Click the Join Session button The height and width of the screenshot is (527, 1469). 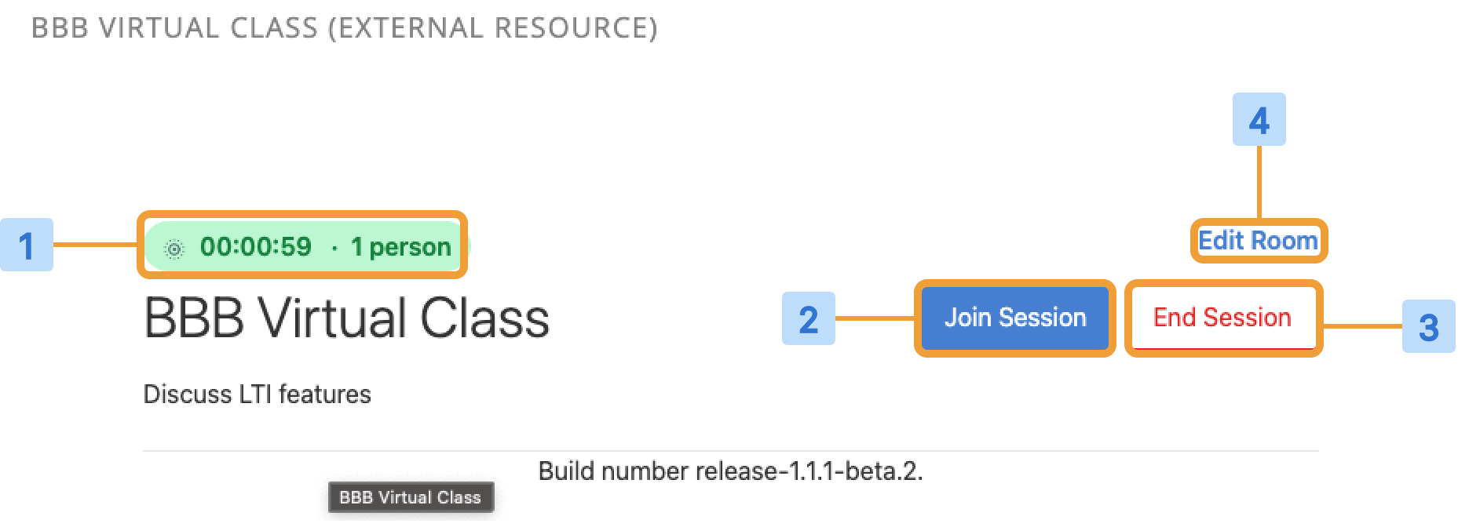(1014, 318)
